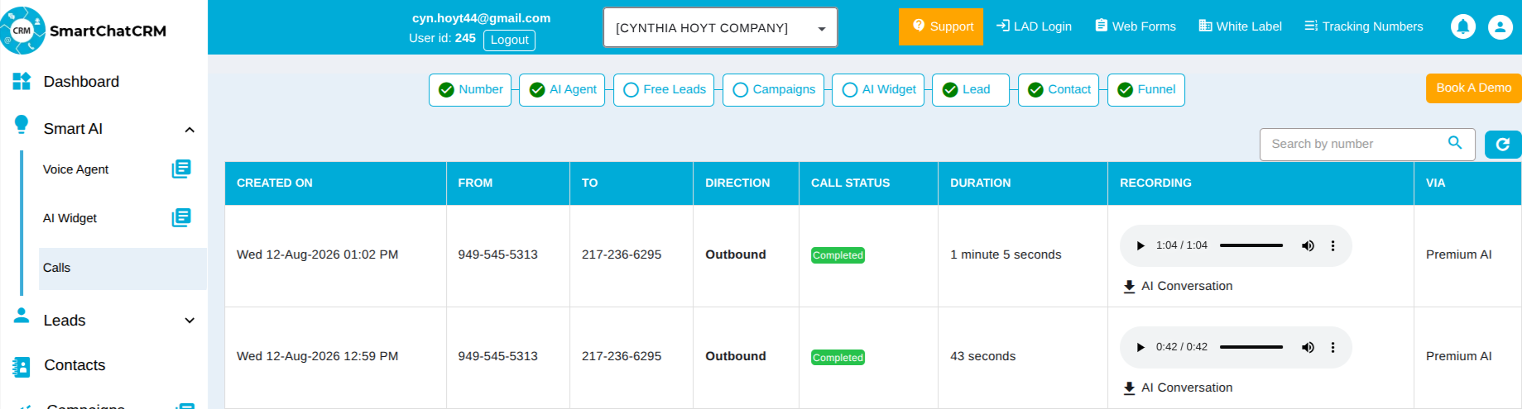Open the Leads menu label
Screen dimensions: 1522x409
point(65,321)
